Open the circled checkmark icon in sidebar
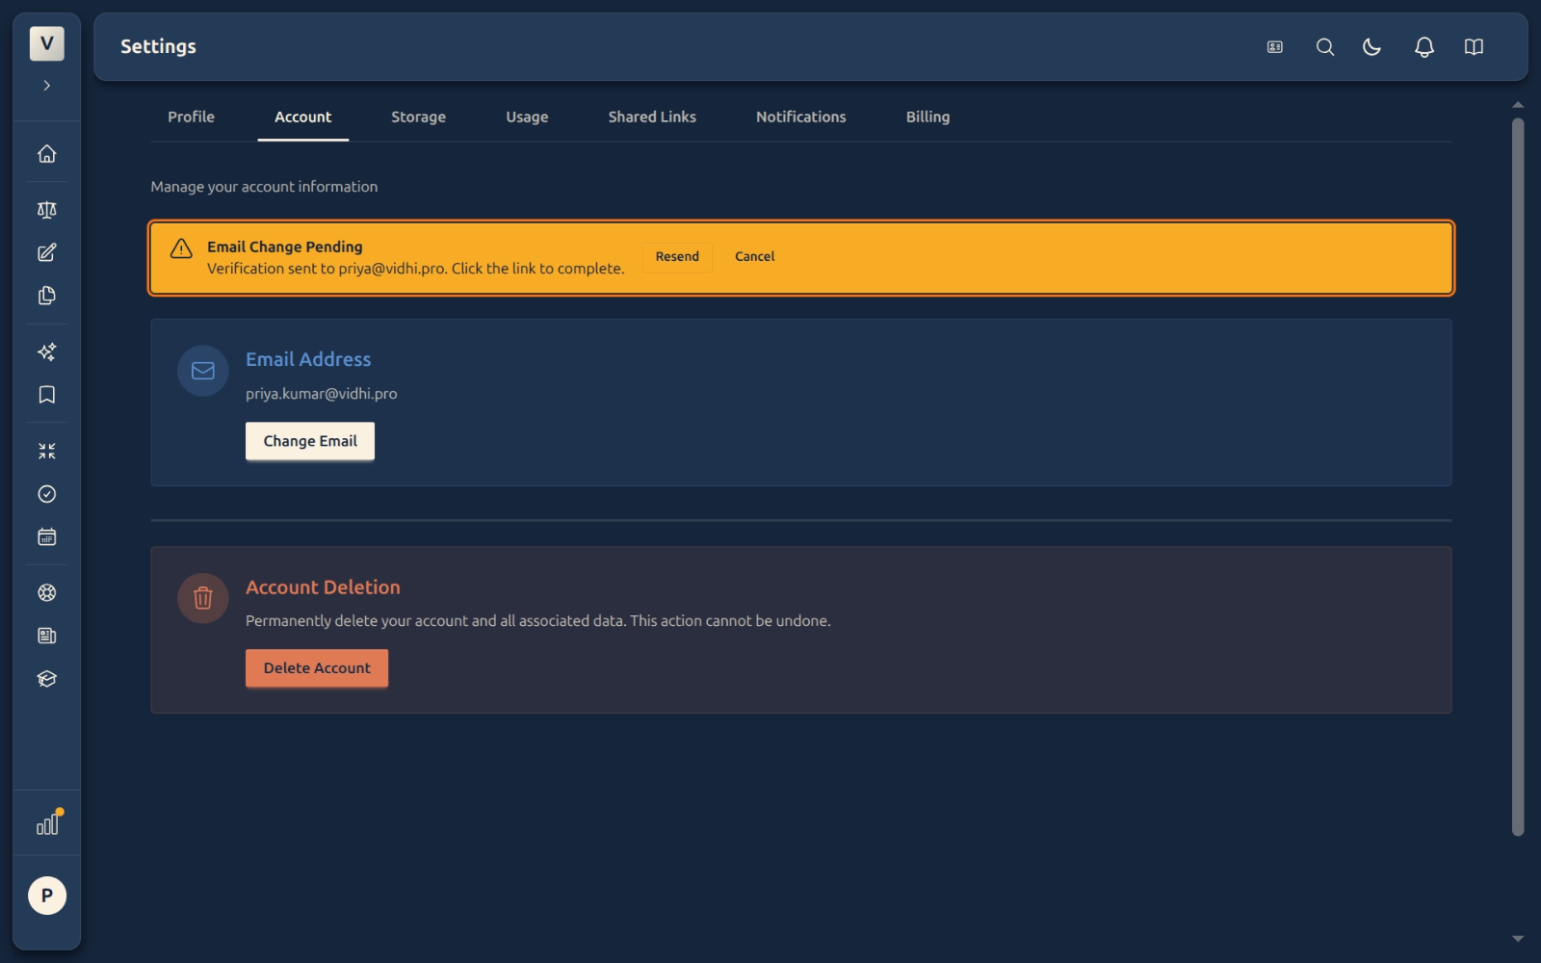This screenshot has width=1541, height=963. (x=46, y=494)
